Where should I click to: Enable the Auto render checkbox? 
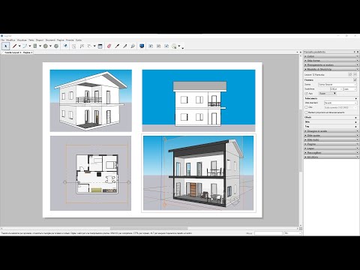point(306,94)
